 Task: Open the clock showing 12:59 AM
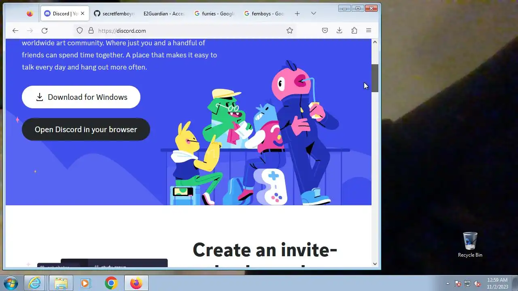click(497, 283)
